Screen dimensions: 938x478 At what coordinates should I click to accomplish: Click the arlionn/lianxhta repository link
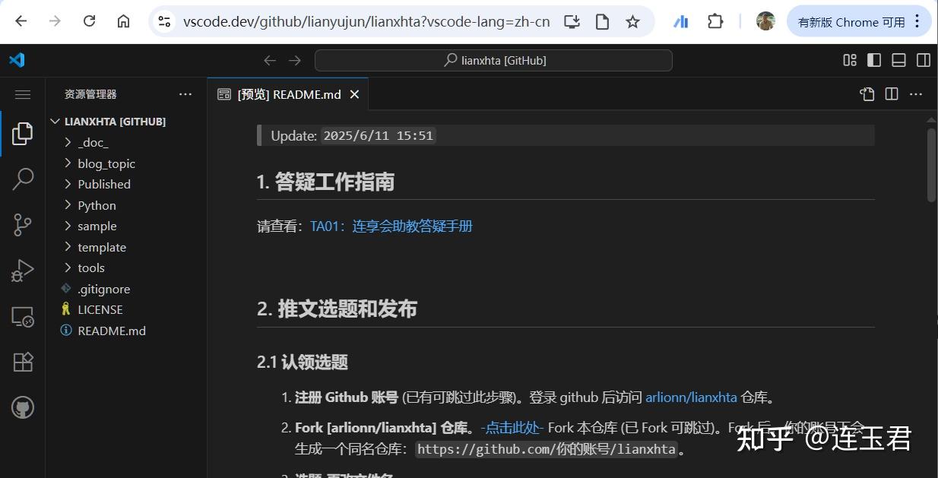point(691,397)
